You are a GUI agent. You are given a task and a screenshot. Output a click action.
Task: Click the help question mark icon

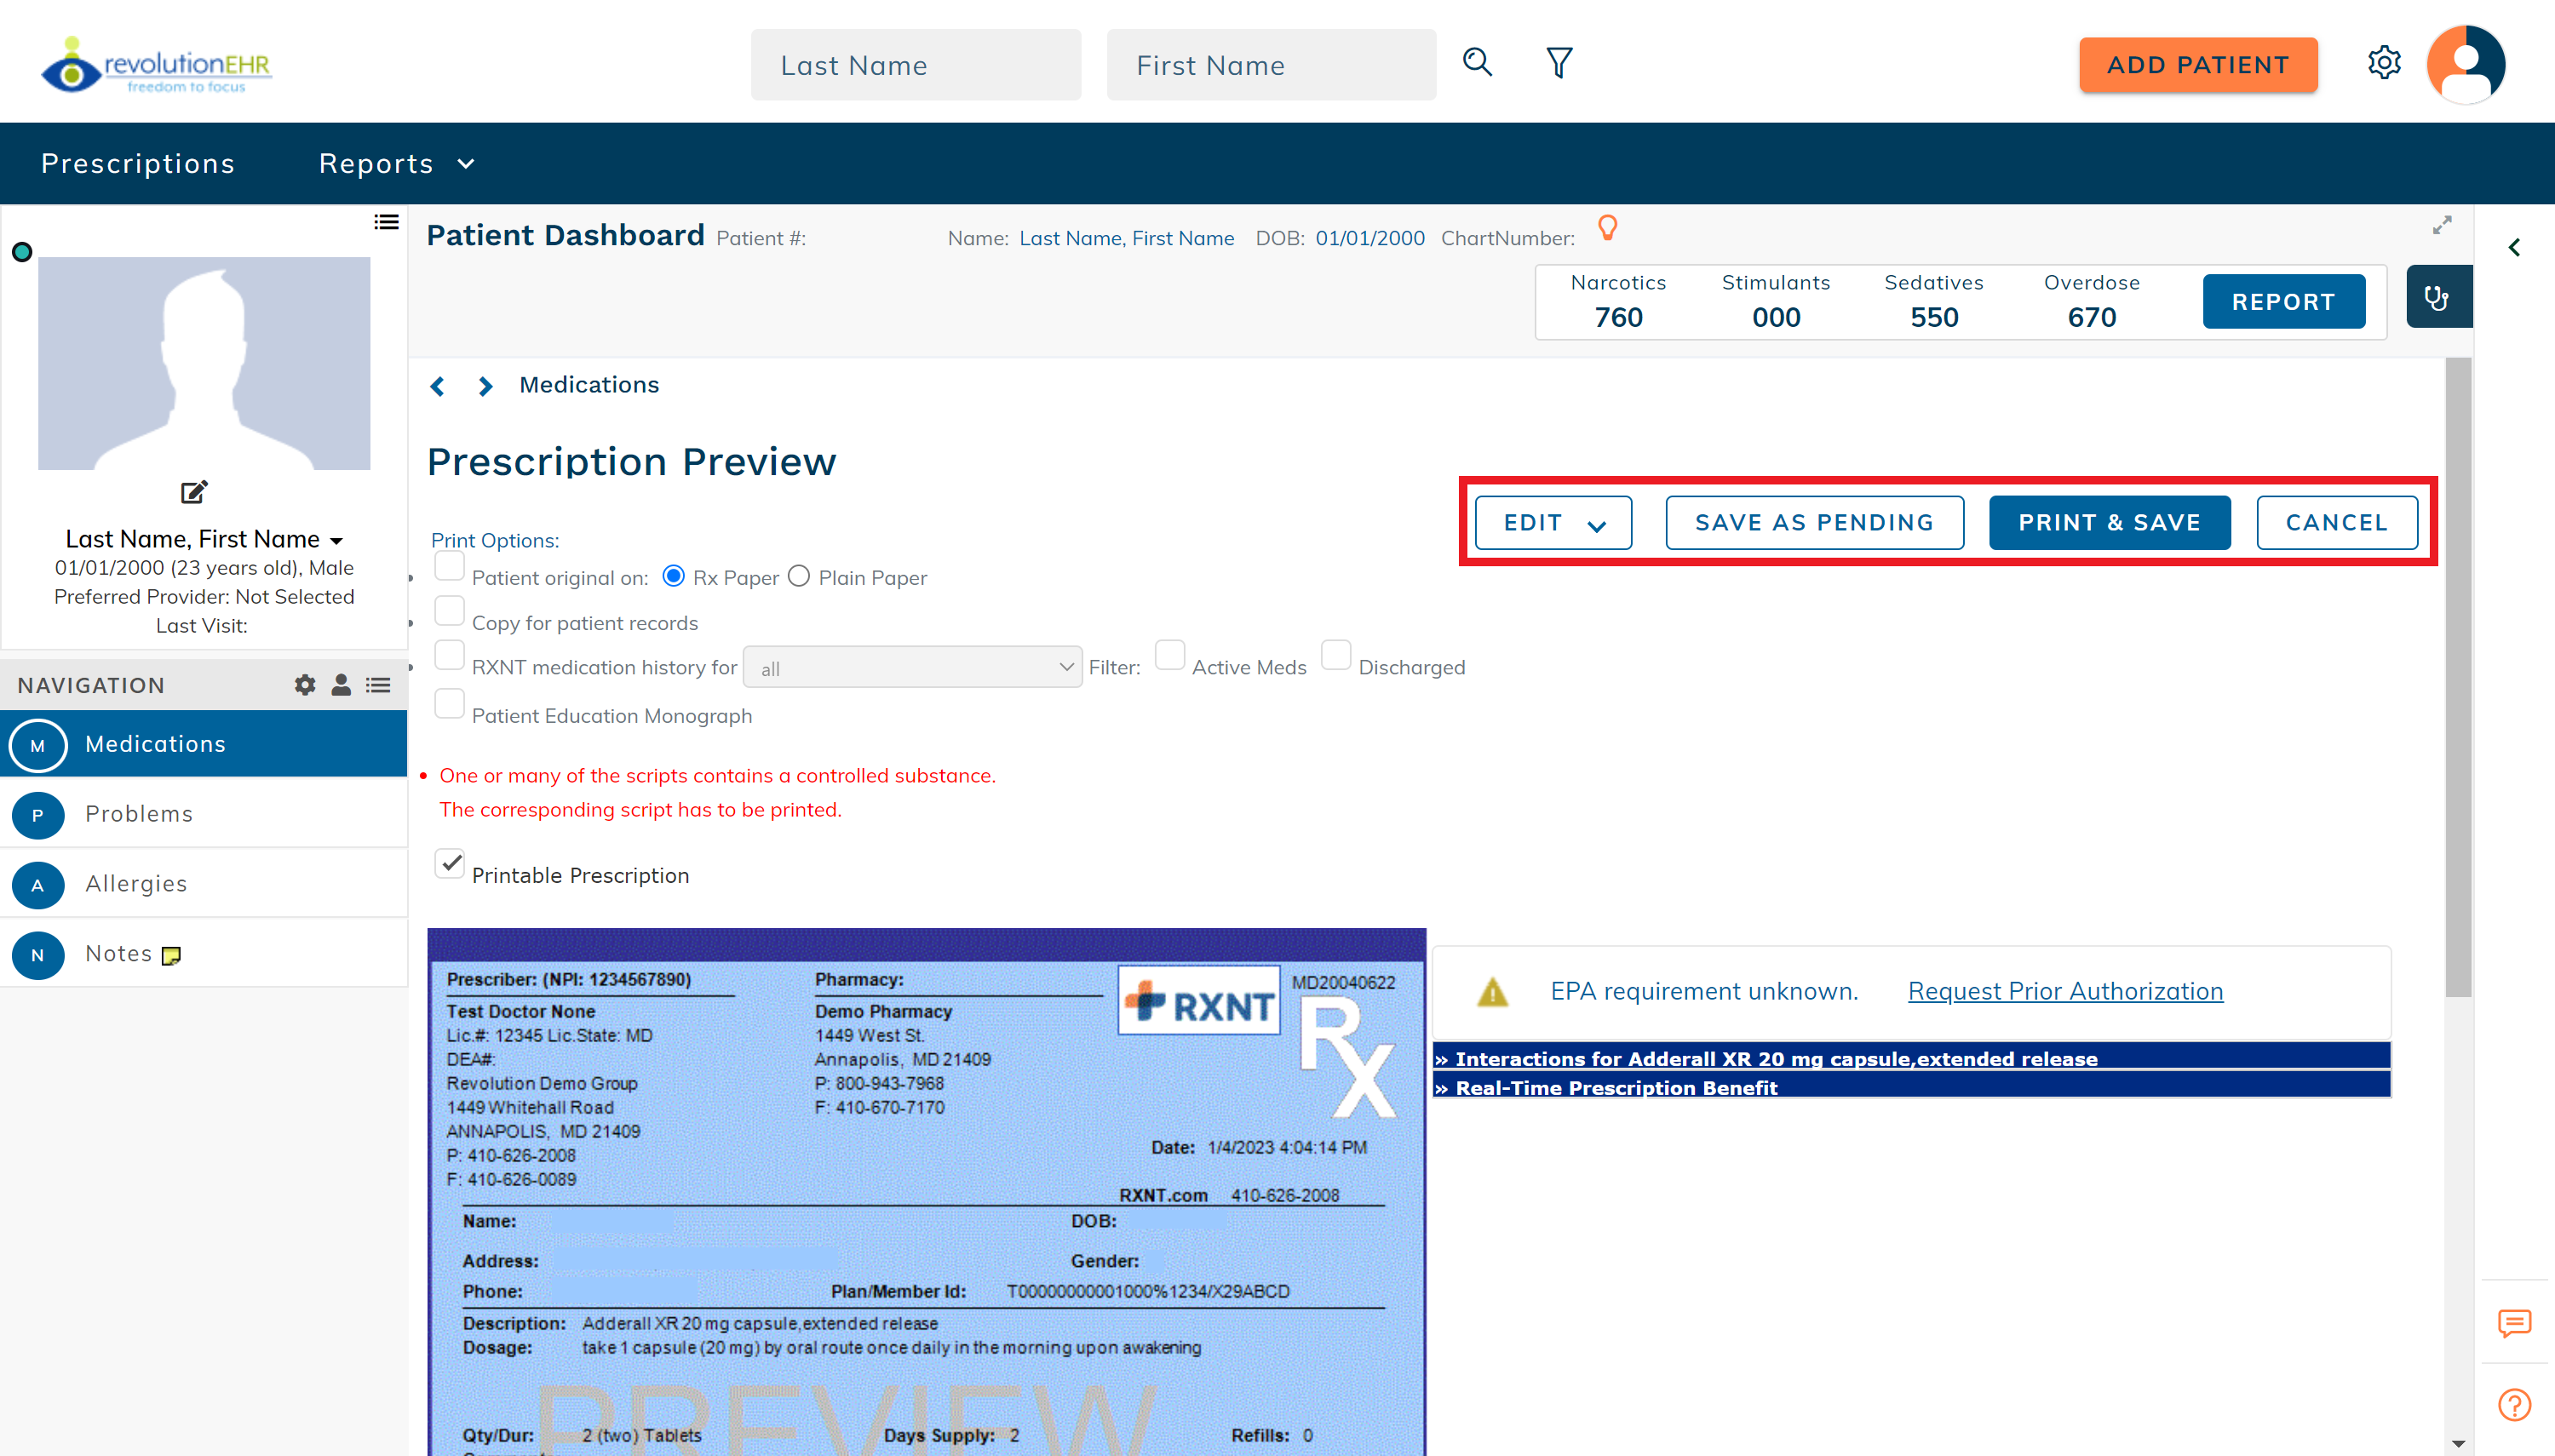pyautogui.click(x=2515, y=1404)
